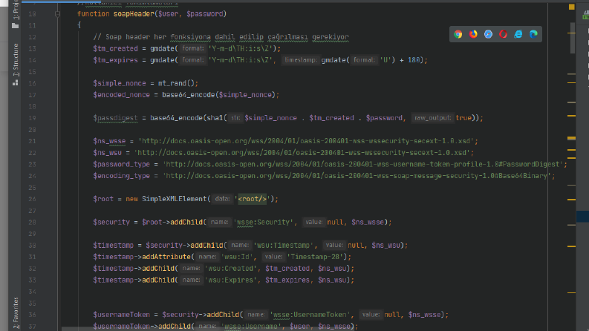Click the Soap header comment on line 12
The height and width of the screenshot is (331, 589).
coord(221,37)
